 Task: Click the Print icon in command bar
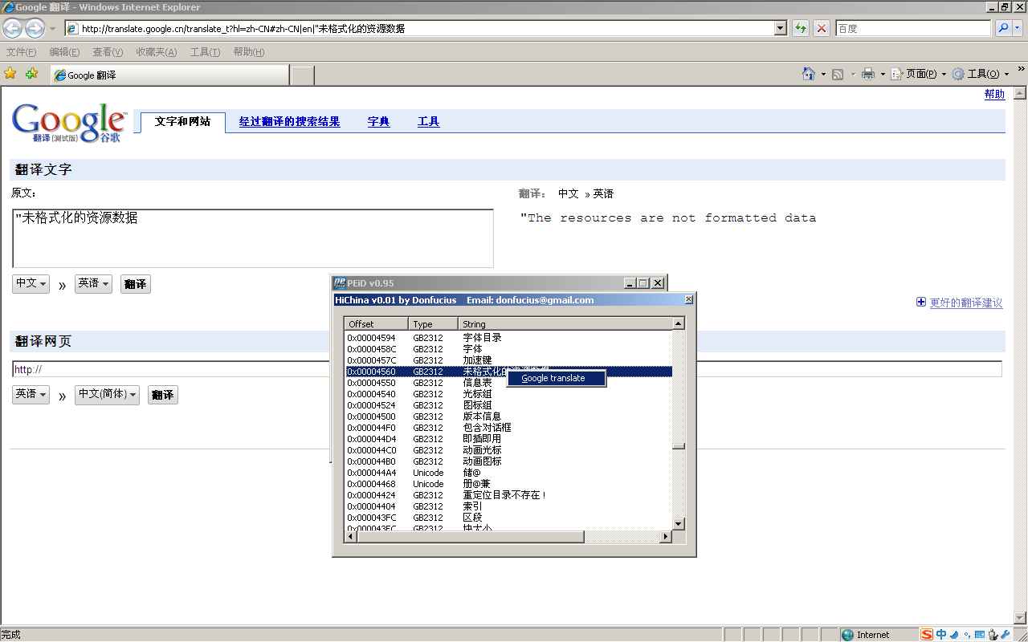868,74
